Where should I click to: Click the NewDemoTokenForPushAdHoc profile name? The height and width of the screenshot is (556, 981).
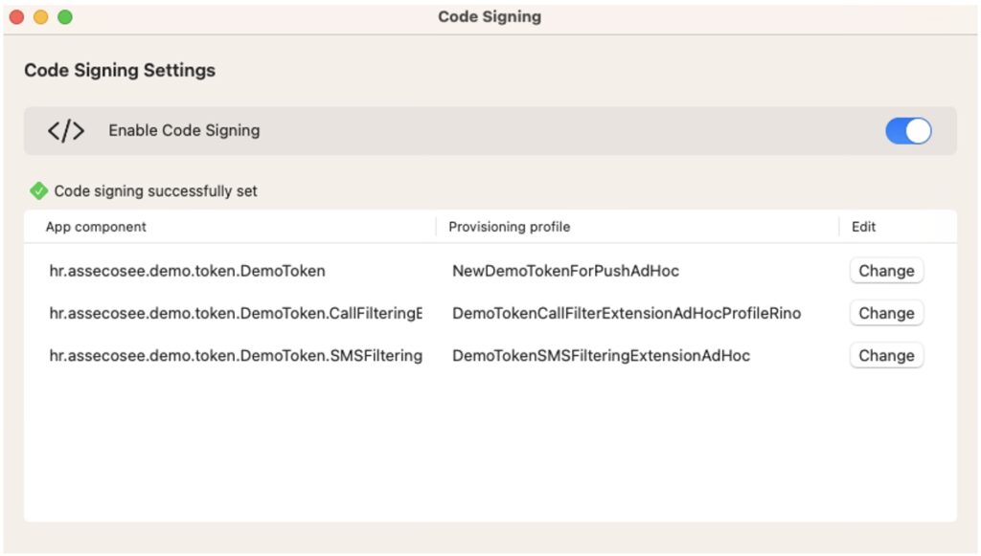tap(565, 271)
